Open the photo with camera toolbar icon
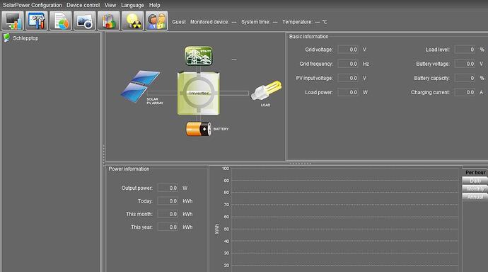Viewport: 488px width, 272px height. coord(85,21)
